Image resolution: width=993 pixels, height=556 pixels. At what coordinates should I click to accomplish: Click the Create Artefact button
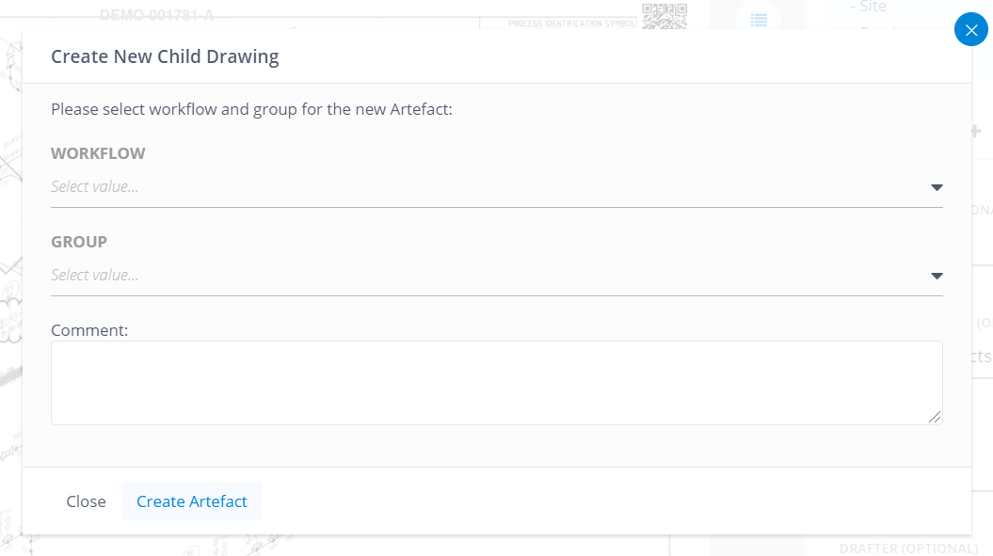(192, 501)
